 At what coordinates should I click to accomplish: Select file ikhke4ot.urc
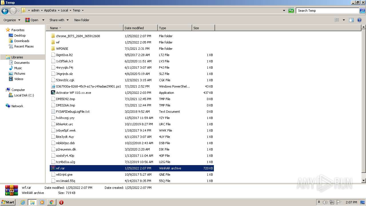coord(65,124)
